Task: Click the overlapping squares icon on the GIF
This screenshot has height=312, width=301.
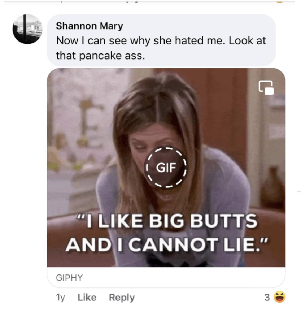Action: [x=266, y=87]
